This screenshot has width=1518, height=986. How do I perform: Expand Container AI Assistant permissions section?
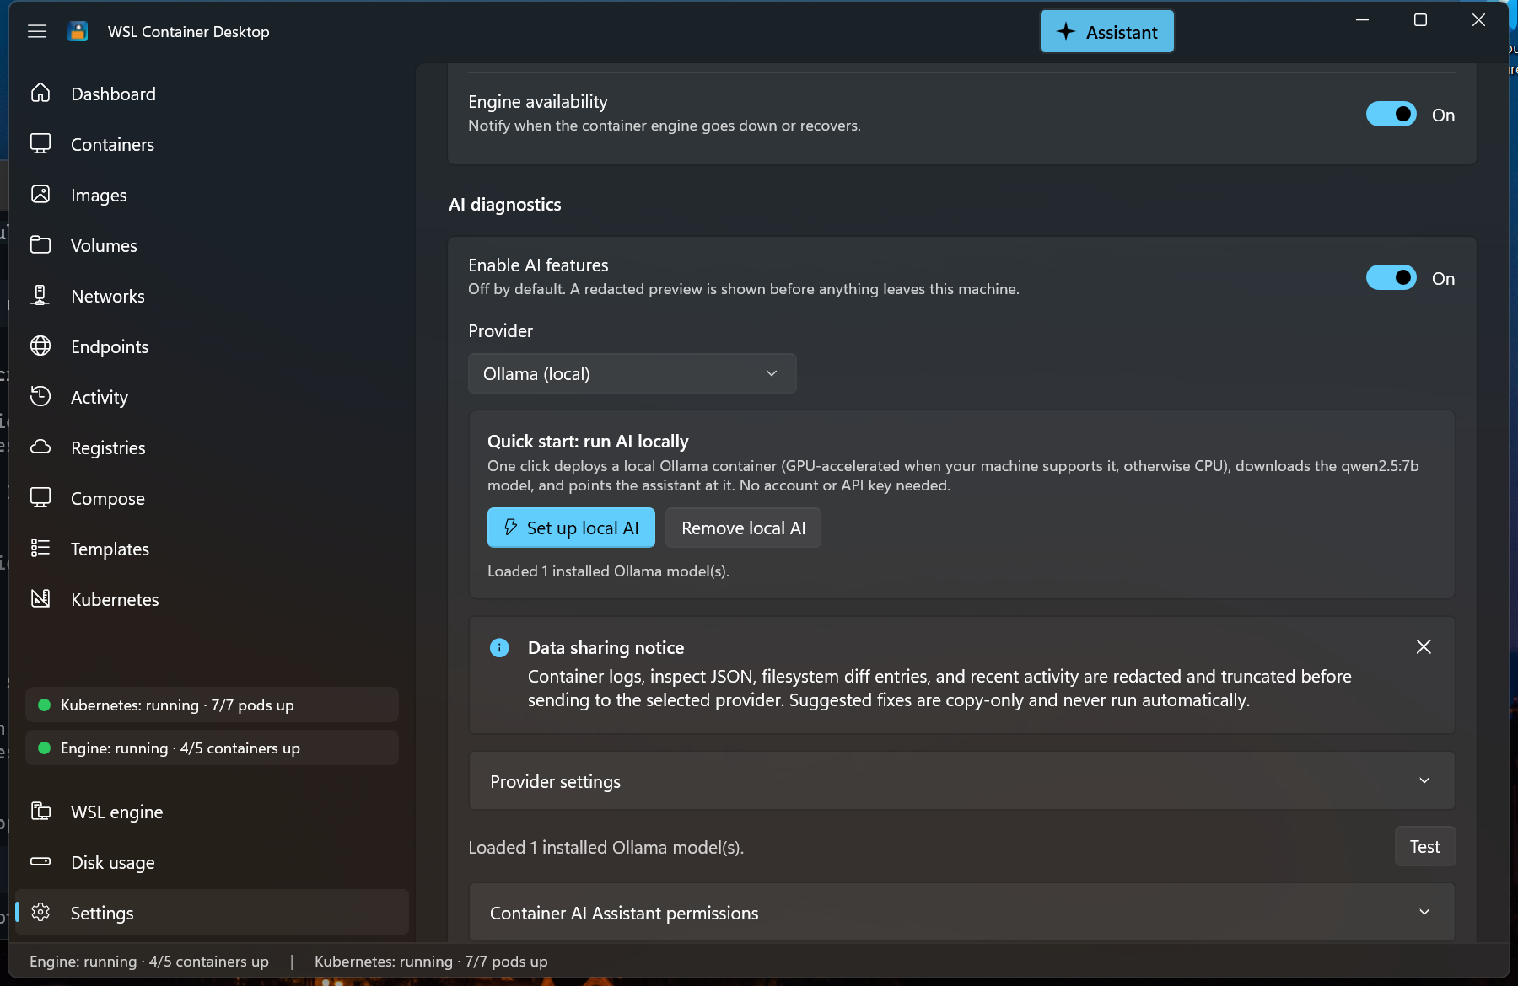click(x=962, y=913)
